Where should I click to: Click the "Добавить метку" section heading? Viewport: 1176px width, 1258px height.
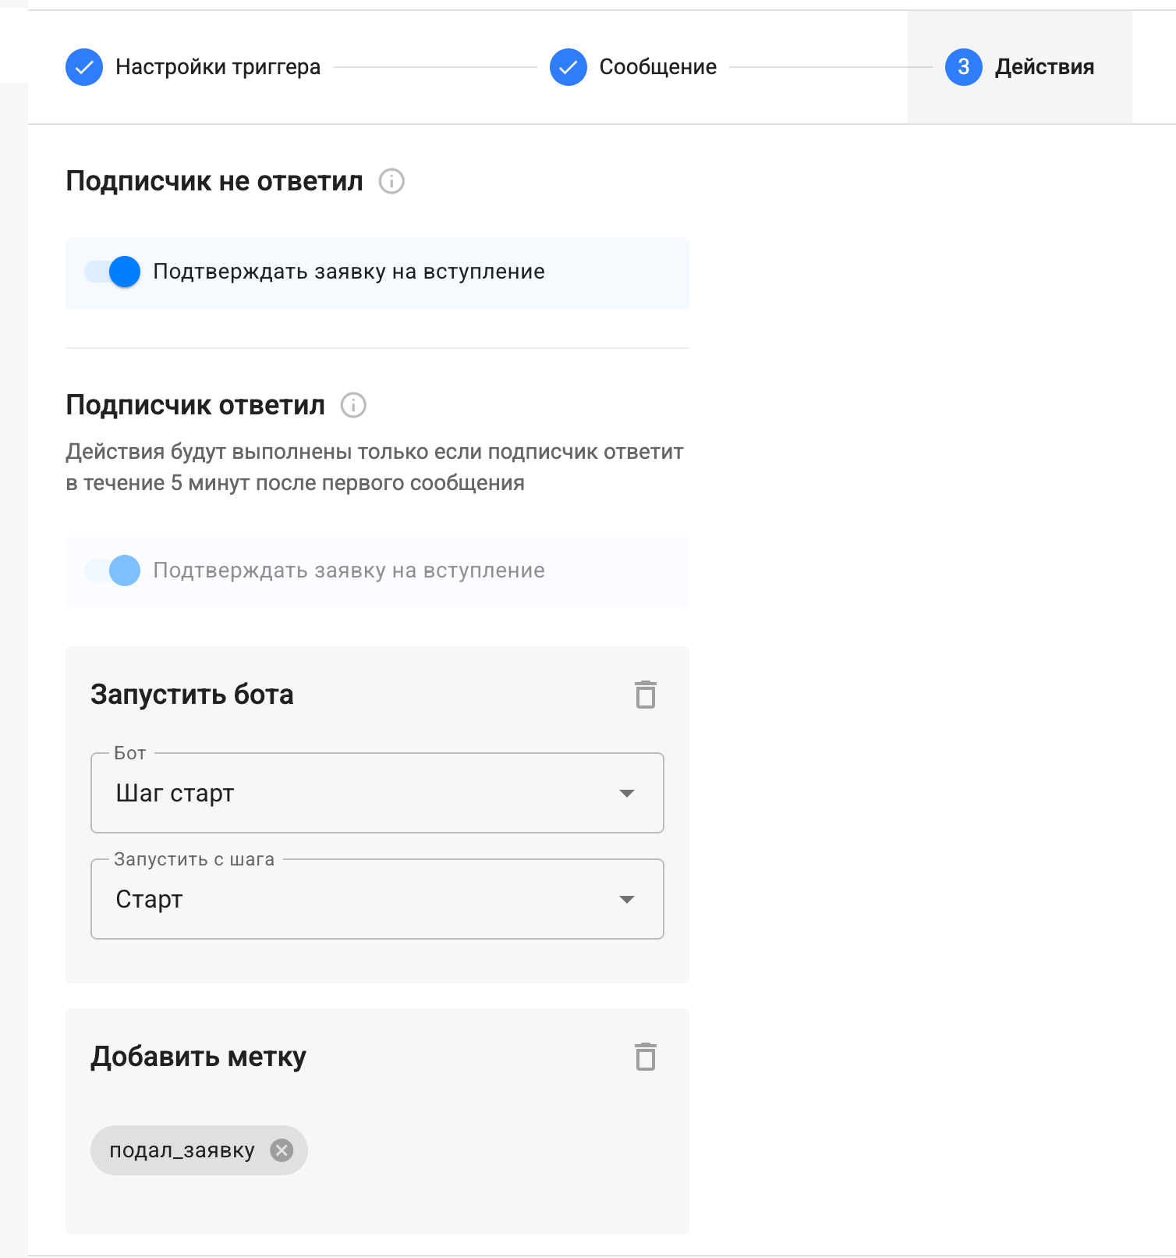click(x=199, y=1057)
